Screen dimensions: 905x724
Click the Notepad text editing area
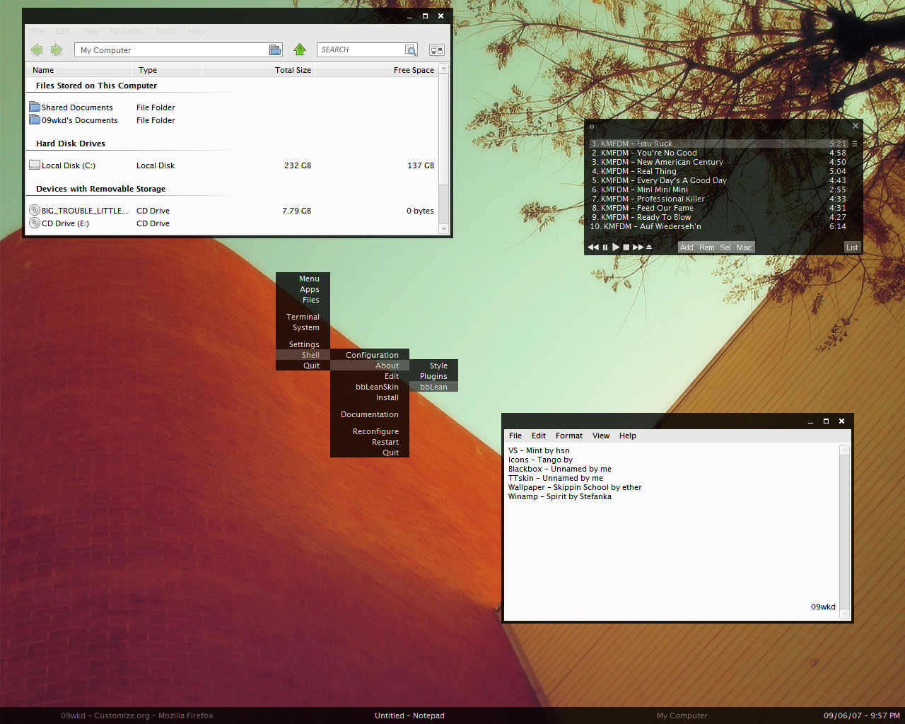(672, 532)
